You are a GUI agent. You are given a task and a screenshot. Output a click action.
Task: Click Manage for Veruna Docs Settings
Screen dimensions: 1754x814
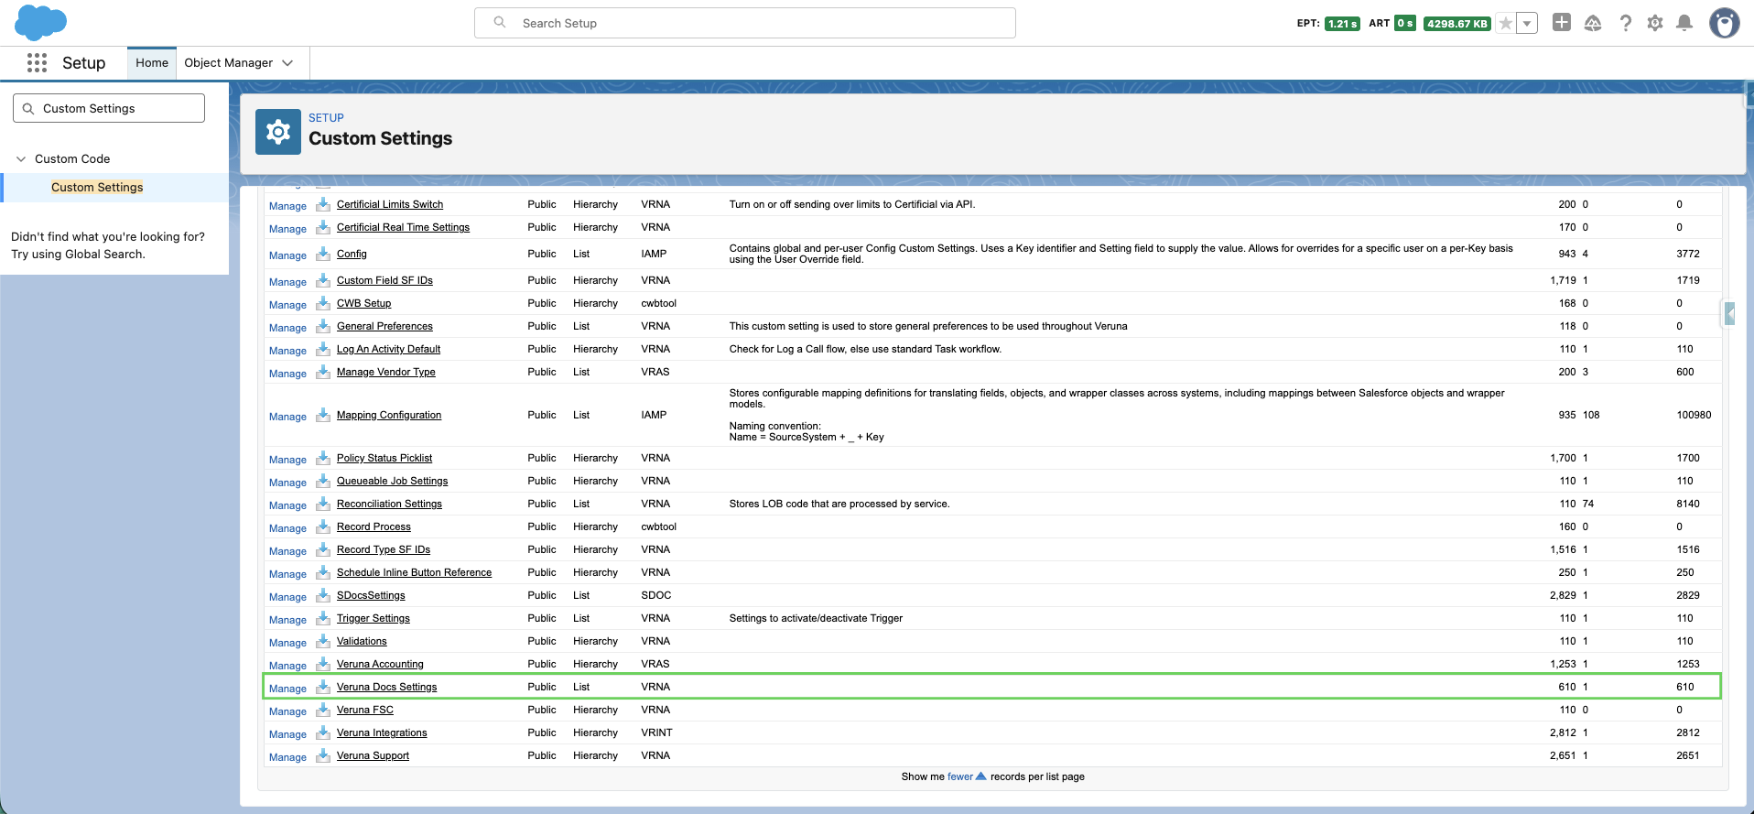click(x=287, y=689)
